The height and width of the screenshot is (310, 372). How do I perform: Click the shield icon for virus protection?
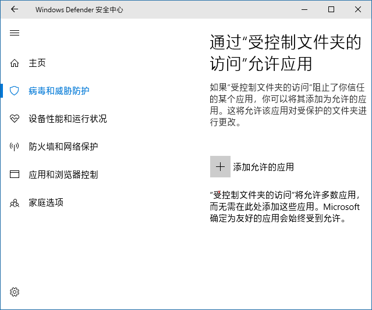tap(14, 91)
